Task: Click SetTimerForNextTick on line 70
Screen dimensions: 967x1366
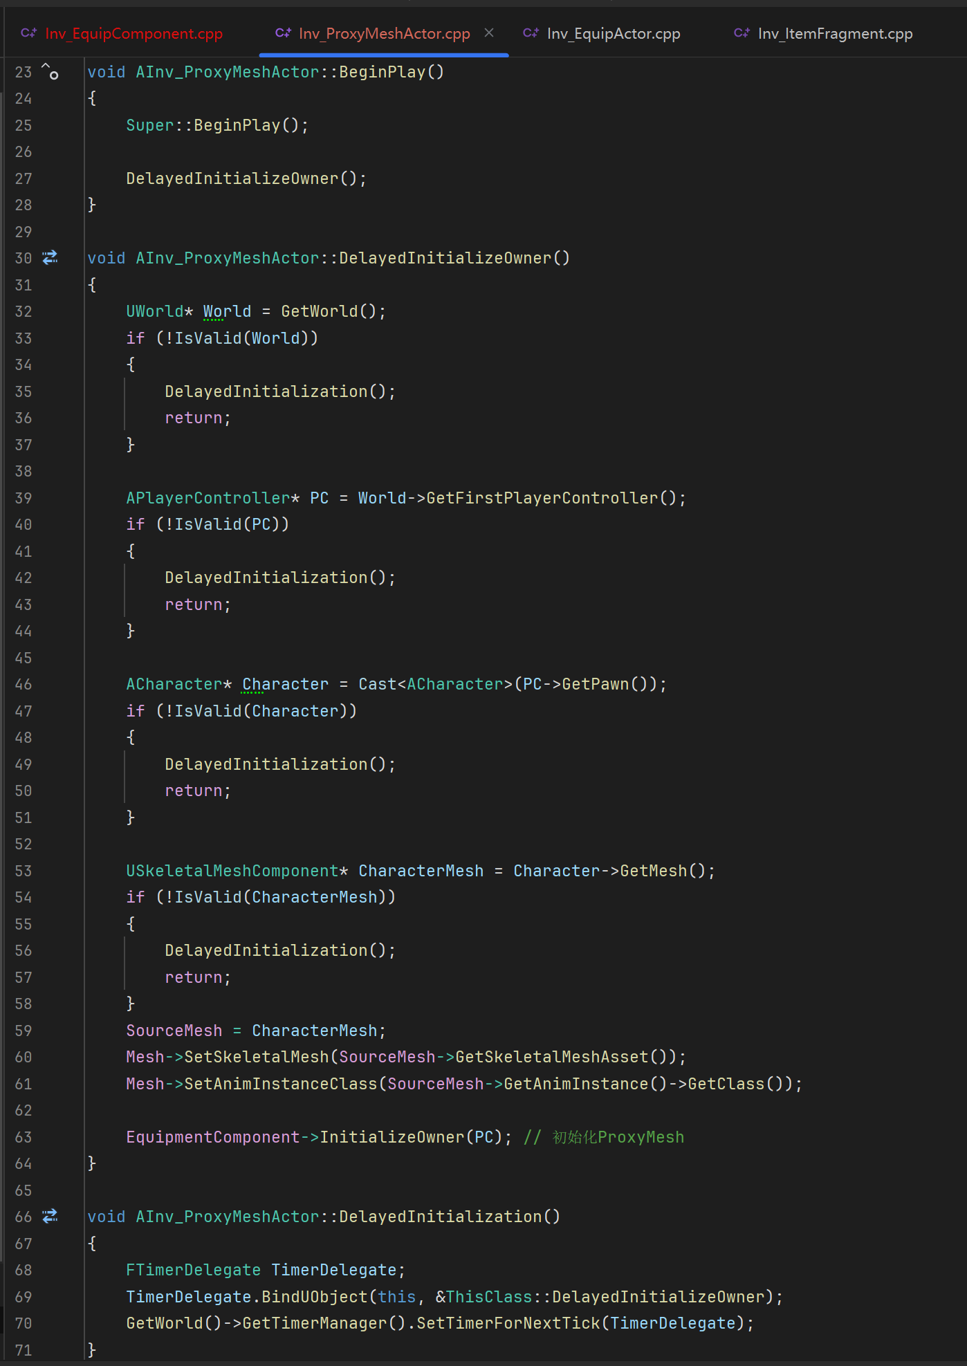Action: click(508, 1323)
